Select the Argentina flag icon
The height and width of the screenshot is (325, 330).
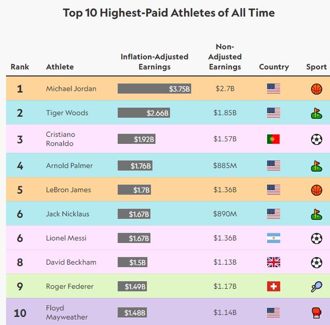(x=273, y=238)
